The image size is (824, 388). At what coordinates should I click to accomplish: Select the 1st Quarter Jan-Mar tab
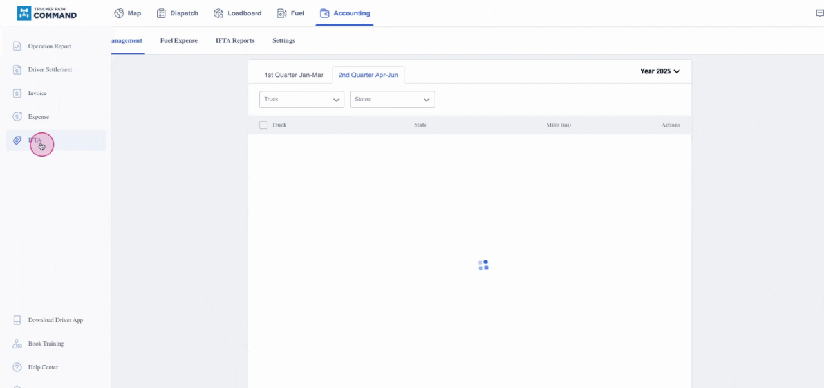pos(294,75)
